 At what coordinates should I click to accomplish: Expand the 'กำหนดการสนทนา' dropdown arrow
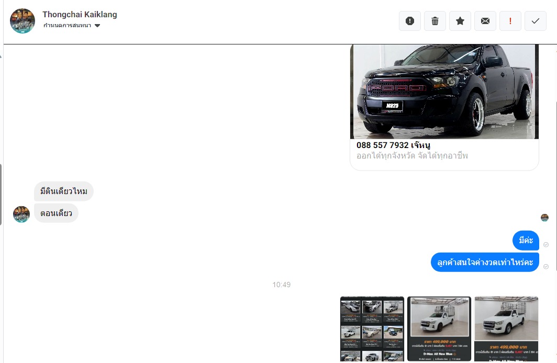tap(97, 26)
